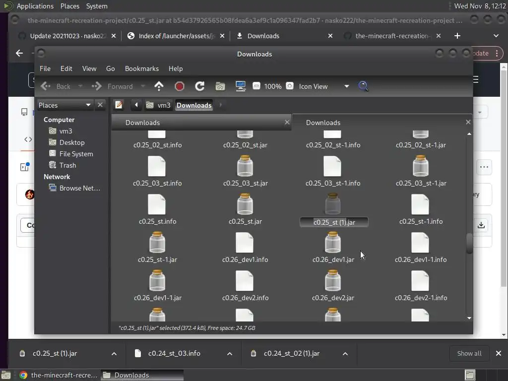
Task: Switch to Index of /launcher/assets Chrome tab
Action: click(x=176, y=36)
